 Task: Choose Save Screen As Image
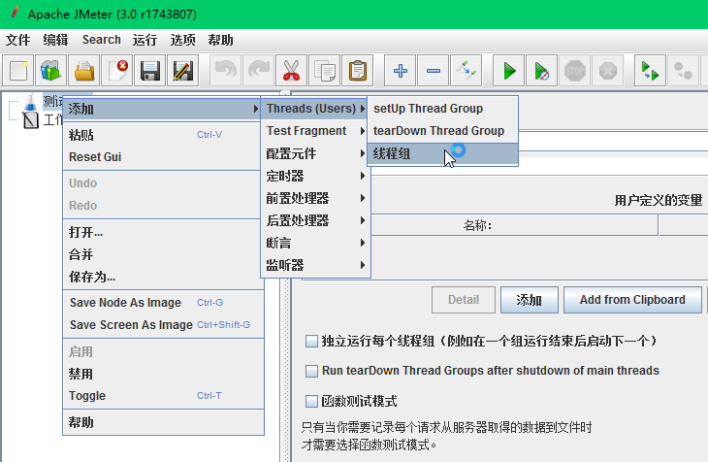pyautogui.click(x=163, y=324)
